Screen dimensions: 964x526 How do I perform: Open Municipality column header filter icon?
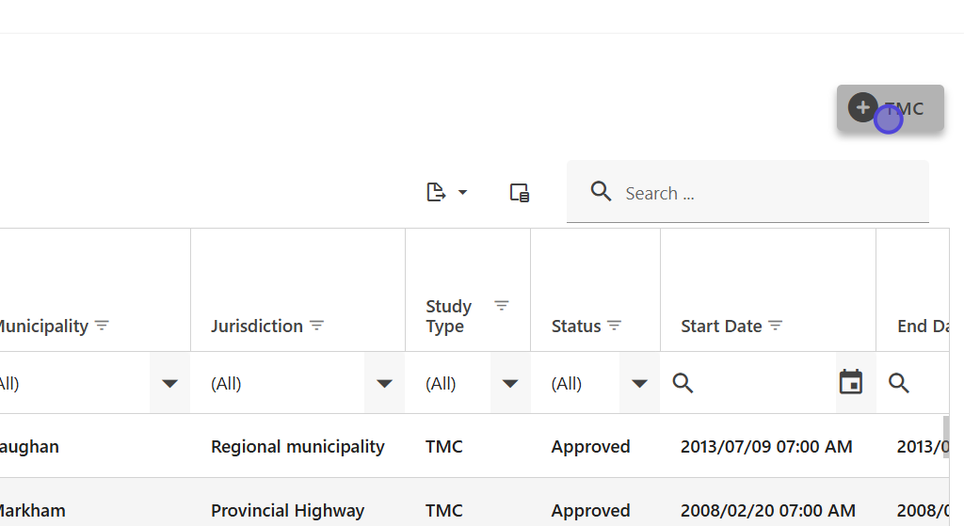pos(102,326)
